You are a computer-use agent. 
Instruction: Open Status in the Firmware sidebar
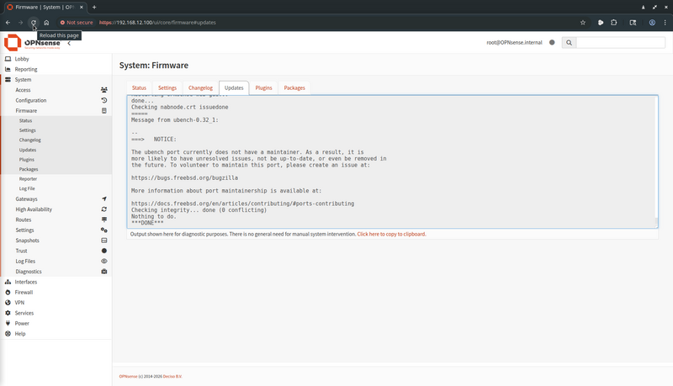(25, 120)
